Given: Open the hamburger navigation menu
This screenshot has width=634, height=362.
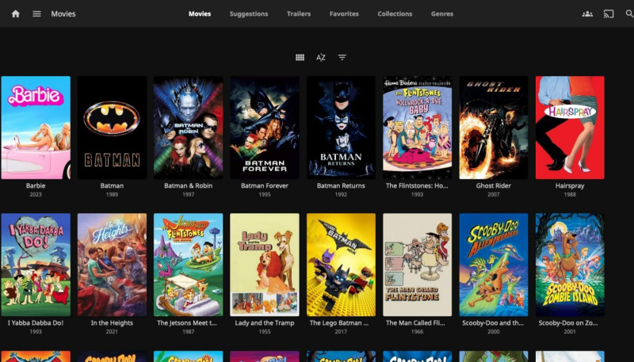Looking at the screenshot, I should point(36,13).
